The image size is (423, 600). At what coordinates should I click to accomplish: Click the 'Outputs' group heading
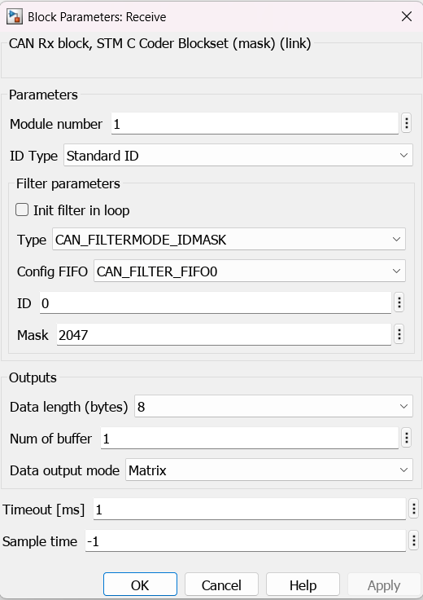(33, 377)
